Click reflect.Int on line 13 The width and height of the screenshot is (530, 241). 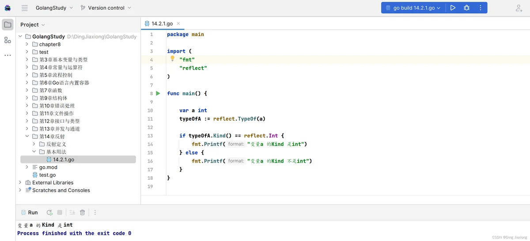[x=261, y=136]
